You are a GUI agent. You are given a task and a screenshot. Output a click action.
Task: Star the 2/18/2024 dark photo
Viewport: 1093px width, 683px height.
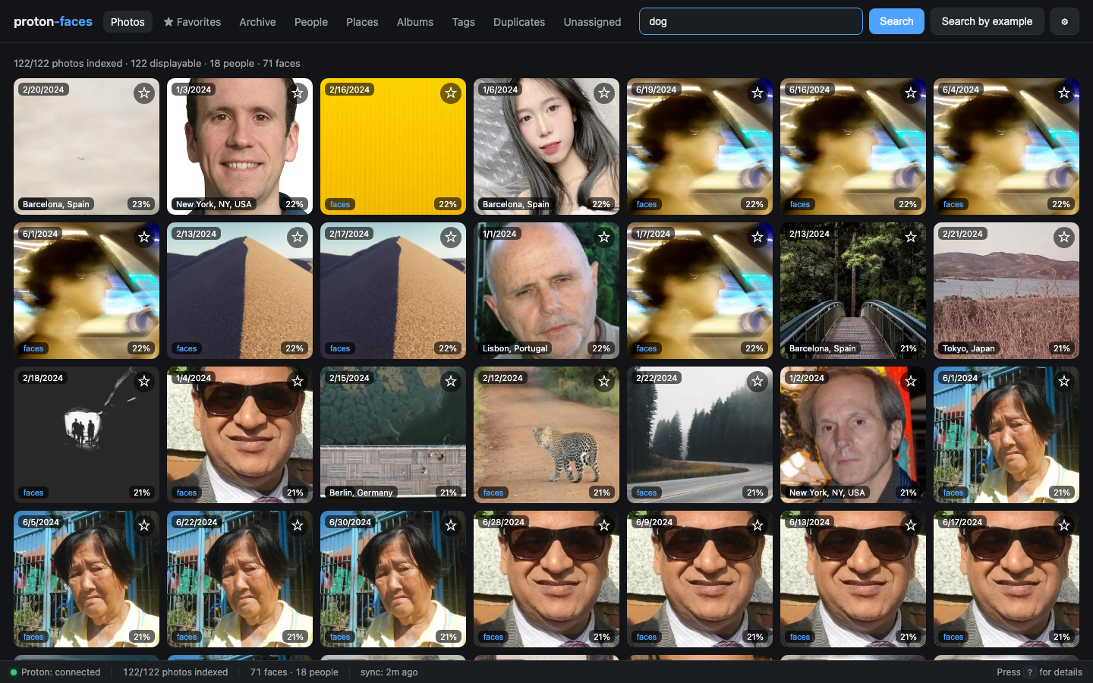(144, 382)
